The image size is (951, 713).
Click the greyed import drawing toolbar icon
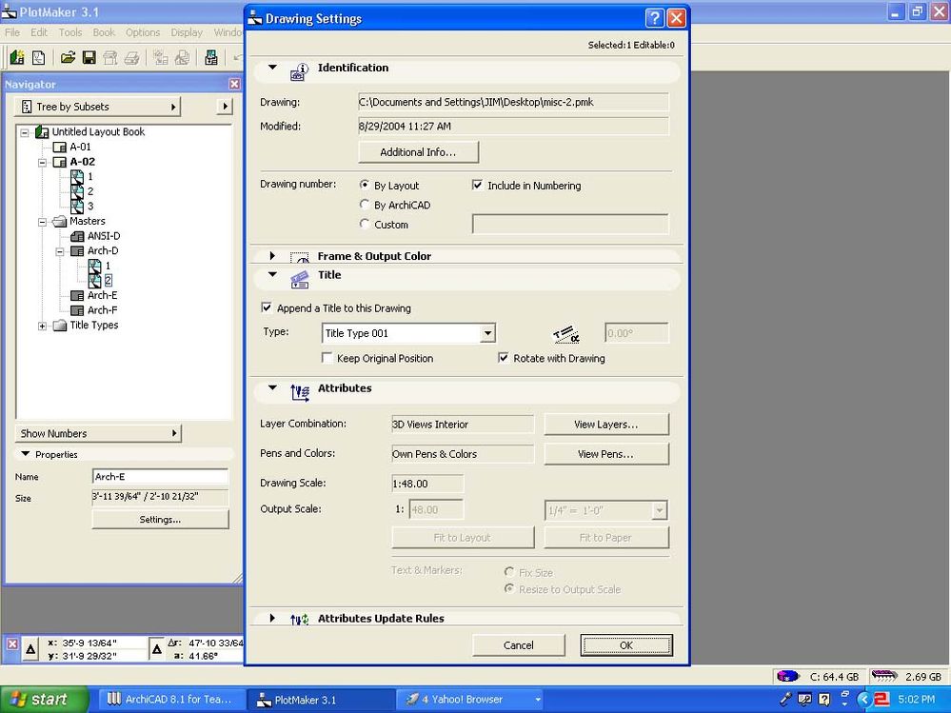(x=161, y=58)
